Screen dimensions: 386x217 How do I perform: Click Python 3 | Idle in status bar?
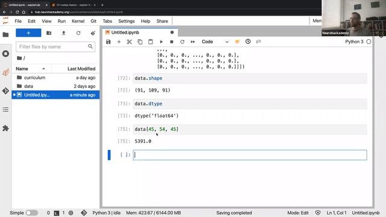(x=107, y=213)
